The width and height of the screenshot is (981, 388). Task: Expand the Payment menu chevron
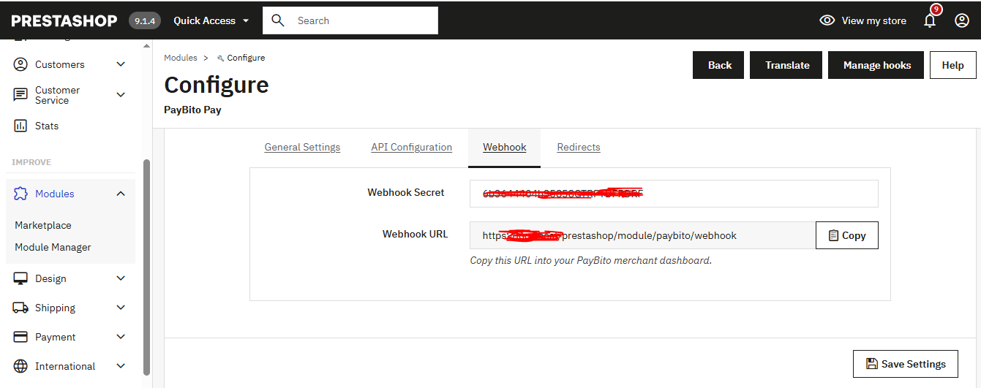click(121, 337)
